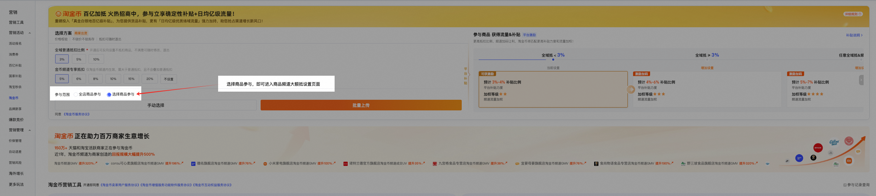
Task: Select the 预计 5%-7% 补贴比例 card
Action: tap(825, 89)
